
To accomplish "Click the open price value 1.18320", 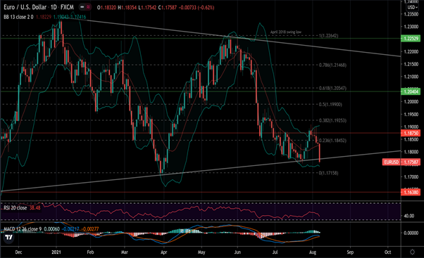I will tap(108, 8).
